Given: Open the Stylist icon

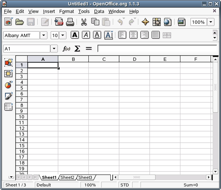Looking at the screenshot, I should (x=156, y=22).
